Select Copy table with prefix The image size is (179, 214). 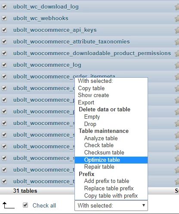pyautogui.click(x=111, y=195)
